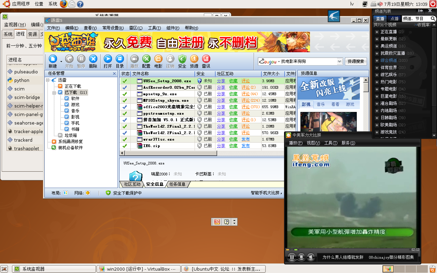This screenshot has width=437, height=273.
Task: Click the 暂停 pause icon in Xunlei toolbar
Action: click(81, 59)
